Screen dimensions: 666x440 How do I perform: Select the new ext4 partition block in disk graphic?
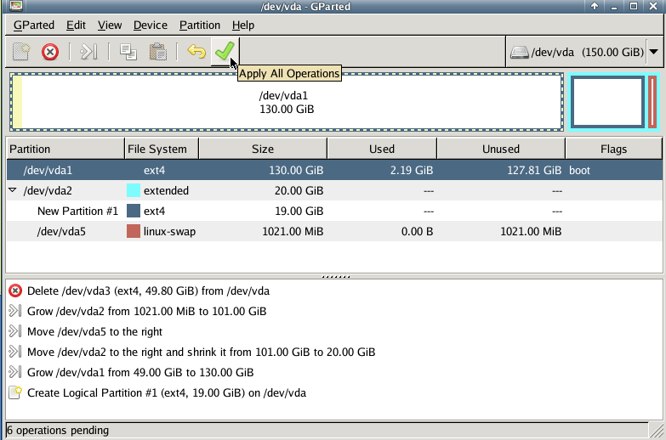click(x=607, y=102)
